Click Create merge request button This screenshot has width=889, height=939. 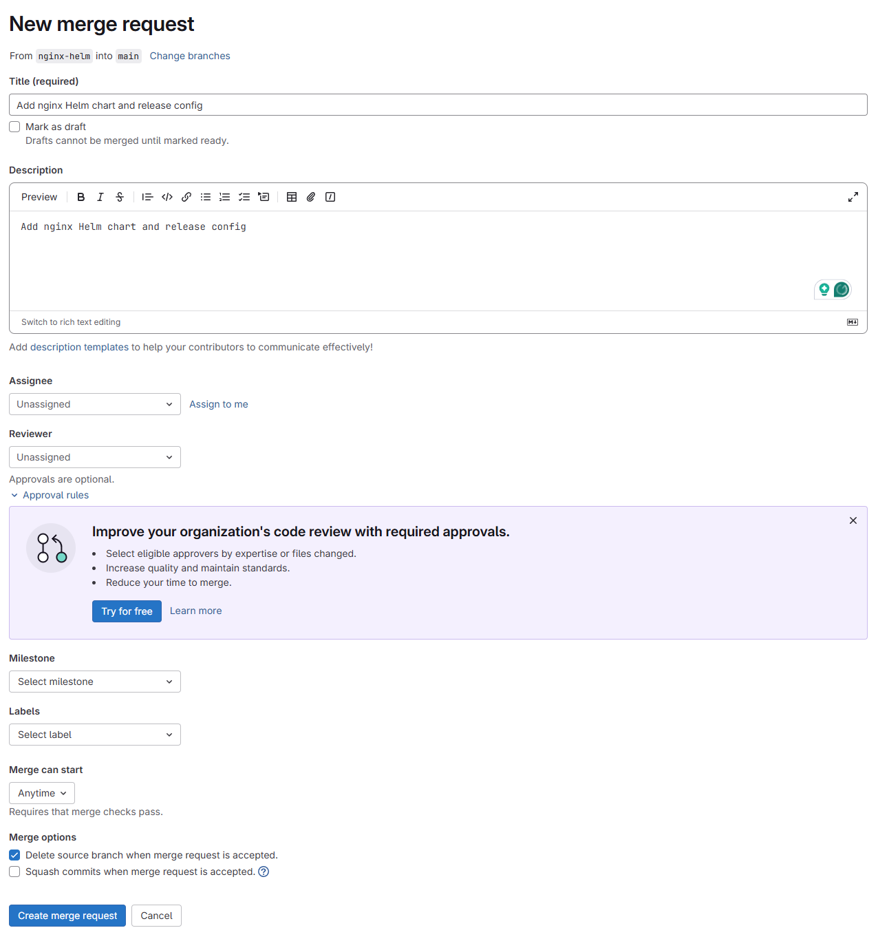(x=67, y=916)
